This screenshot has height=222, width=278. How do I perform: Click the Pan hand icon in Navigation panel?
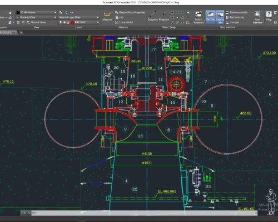(10, 12)
